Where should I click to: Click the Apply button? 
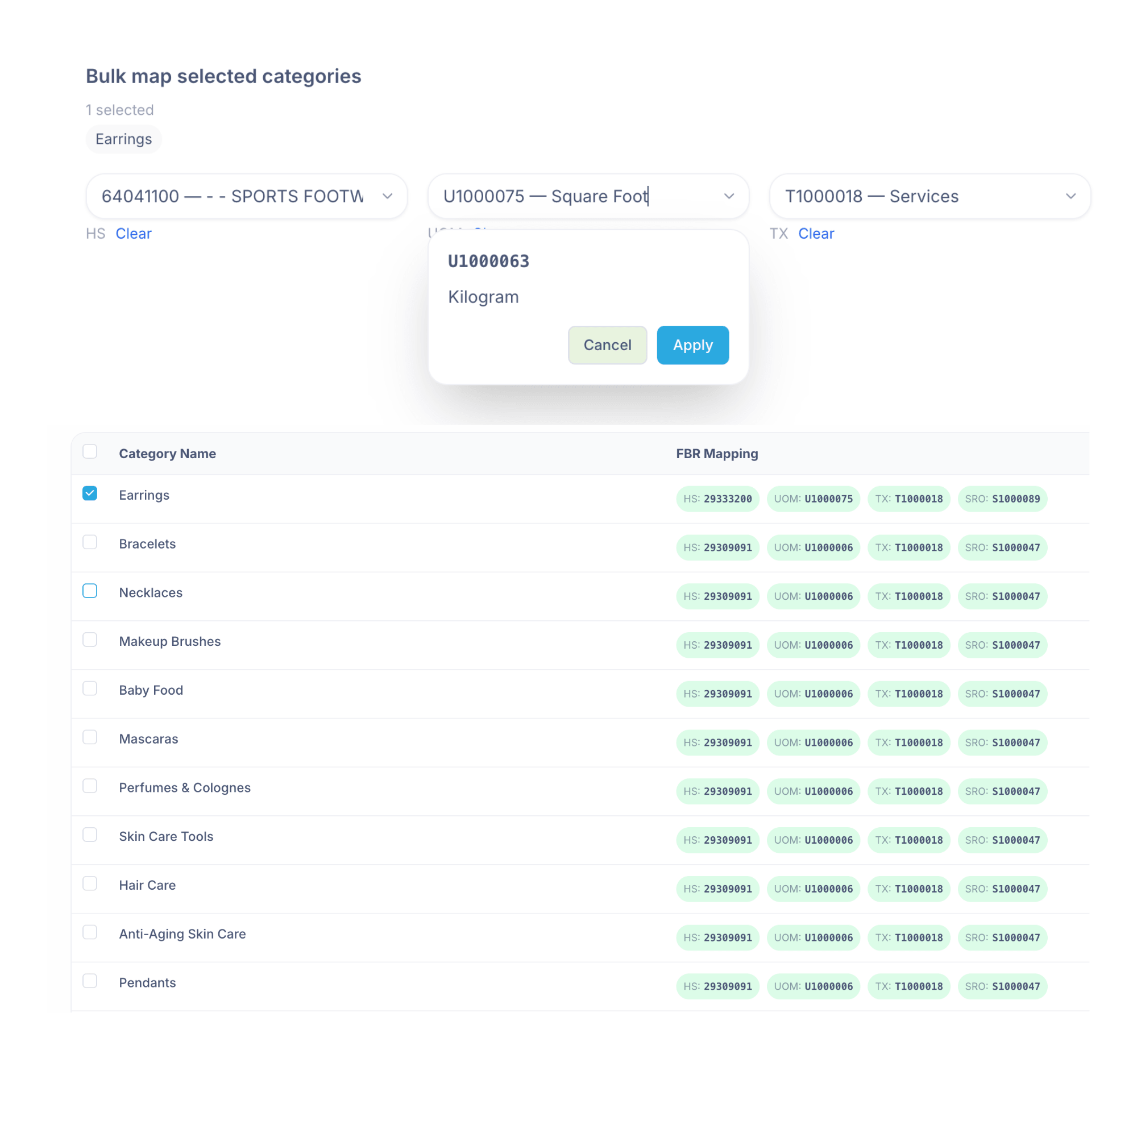(x=692, y=345)
